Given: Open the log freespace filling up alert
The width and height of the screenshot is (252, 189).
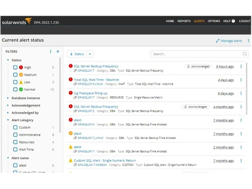Looking at the screenshot, I should tap(90, 93).
